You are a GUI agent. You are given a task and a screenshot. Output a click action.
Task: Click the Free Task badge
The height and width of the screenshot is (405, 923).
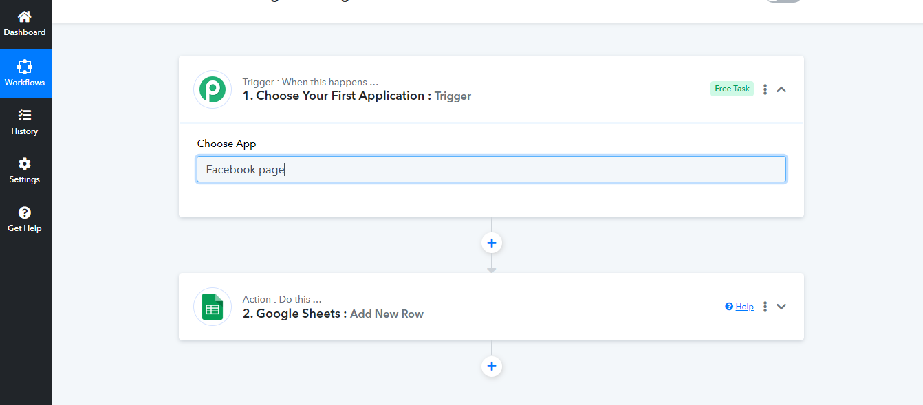coord(732,89)
